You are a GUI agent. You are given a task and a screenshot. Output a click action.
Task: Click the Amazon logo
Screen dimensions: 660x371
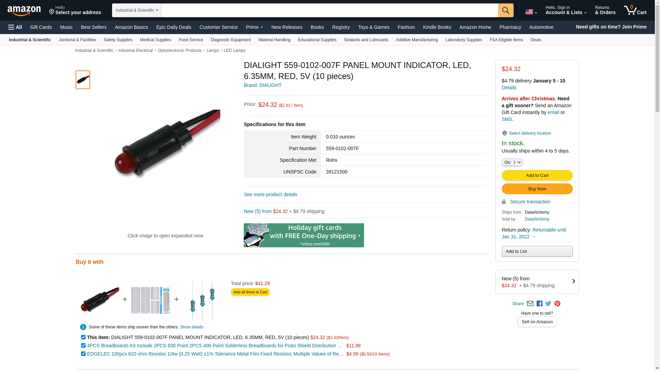coord(24,11)
